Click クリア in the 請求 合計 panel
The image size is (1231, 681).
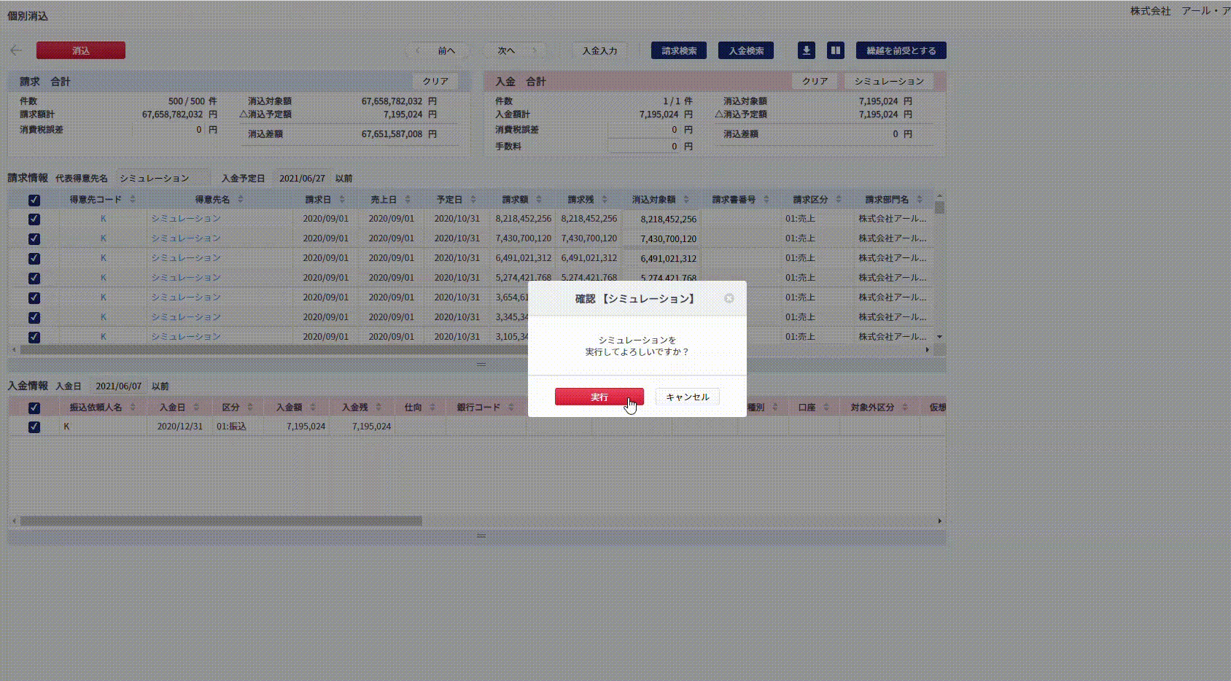(435, 81)
